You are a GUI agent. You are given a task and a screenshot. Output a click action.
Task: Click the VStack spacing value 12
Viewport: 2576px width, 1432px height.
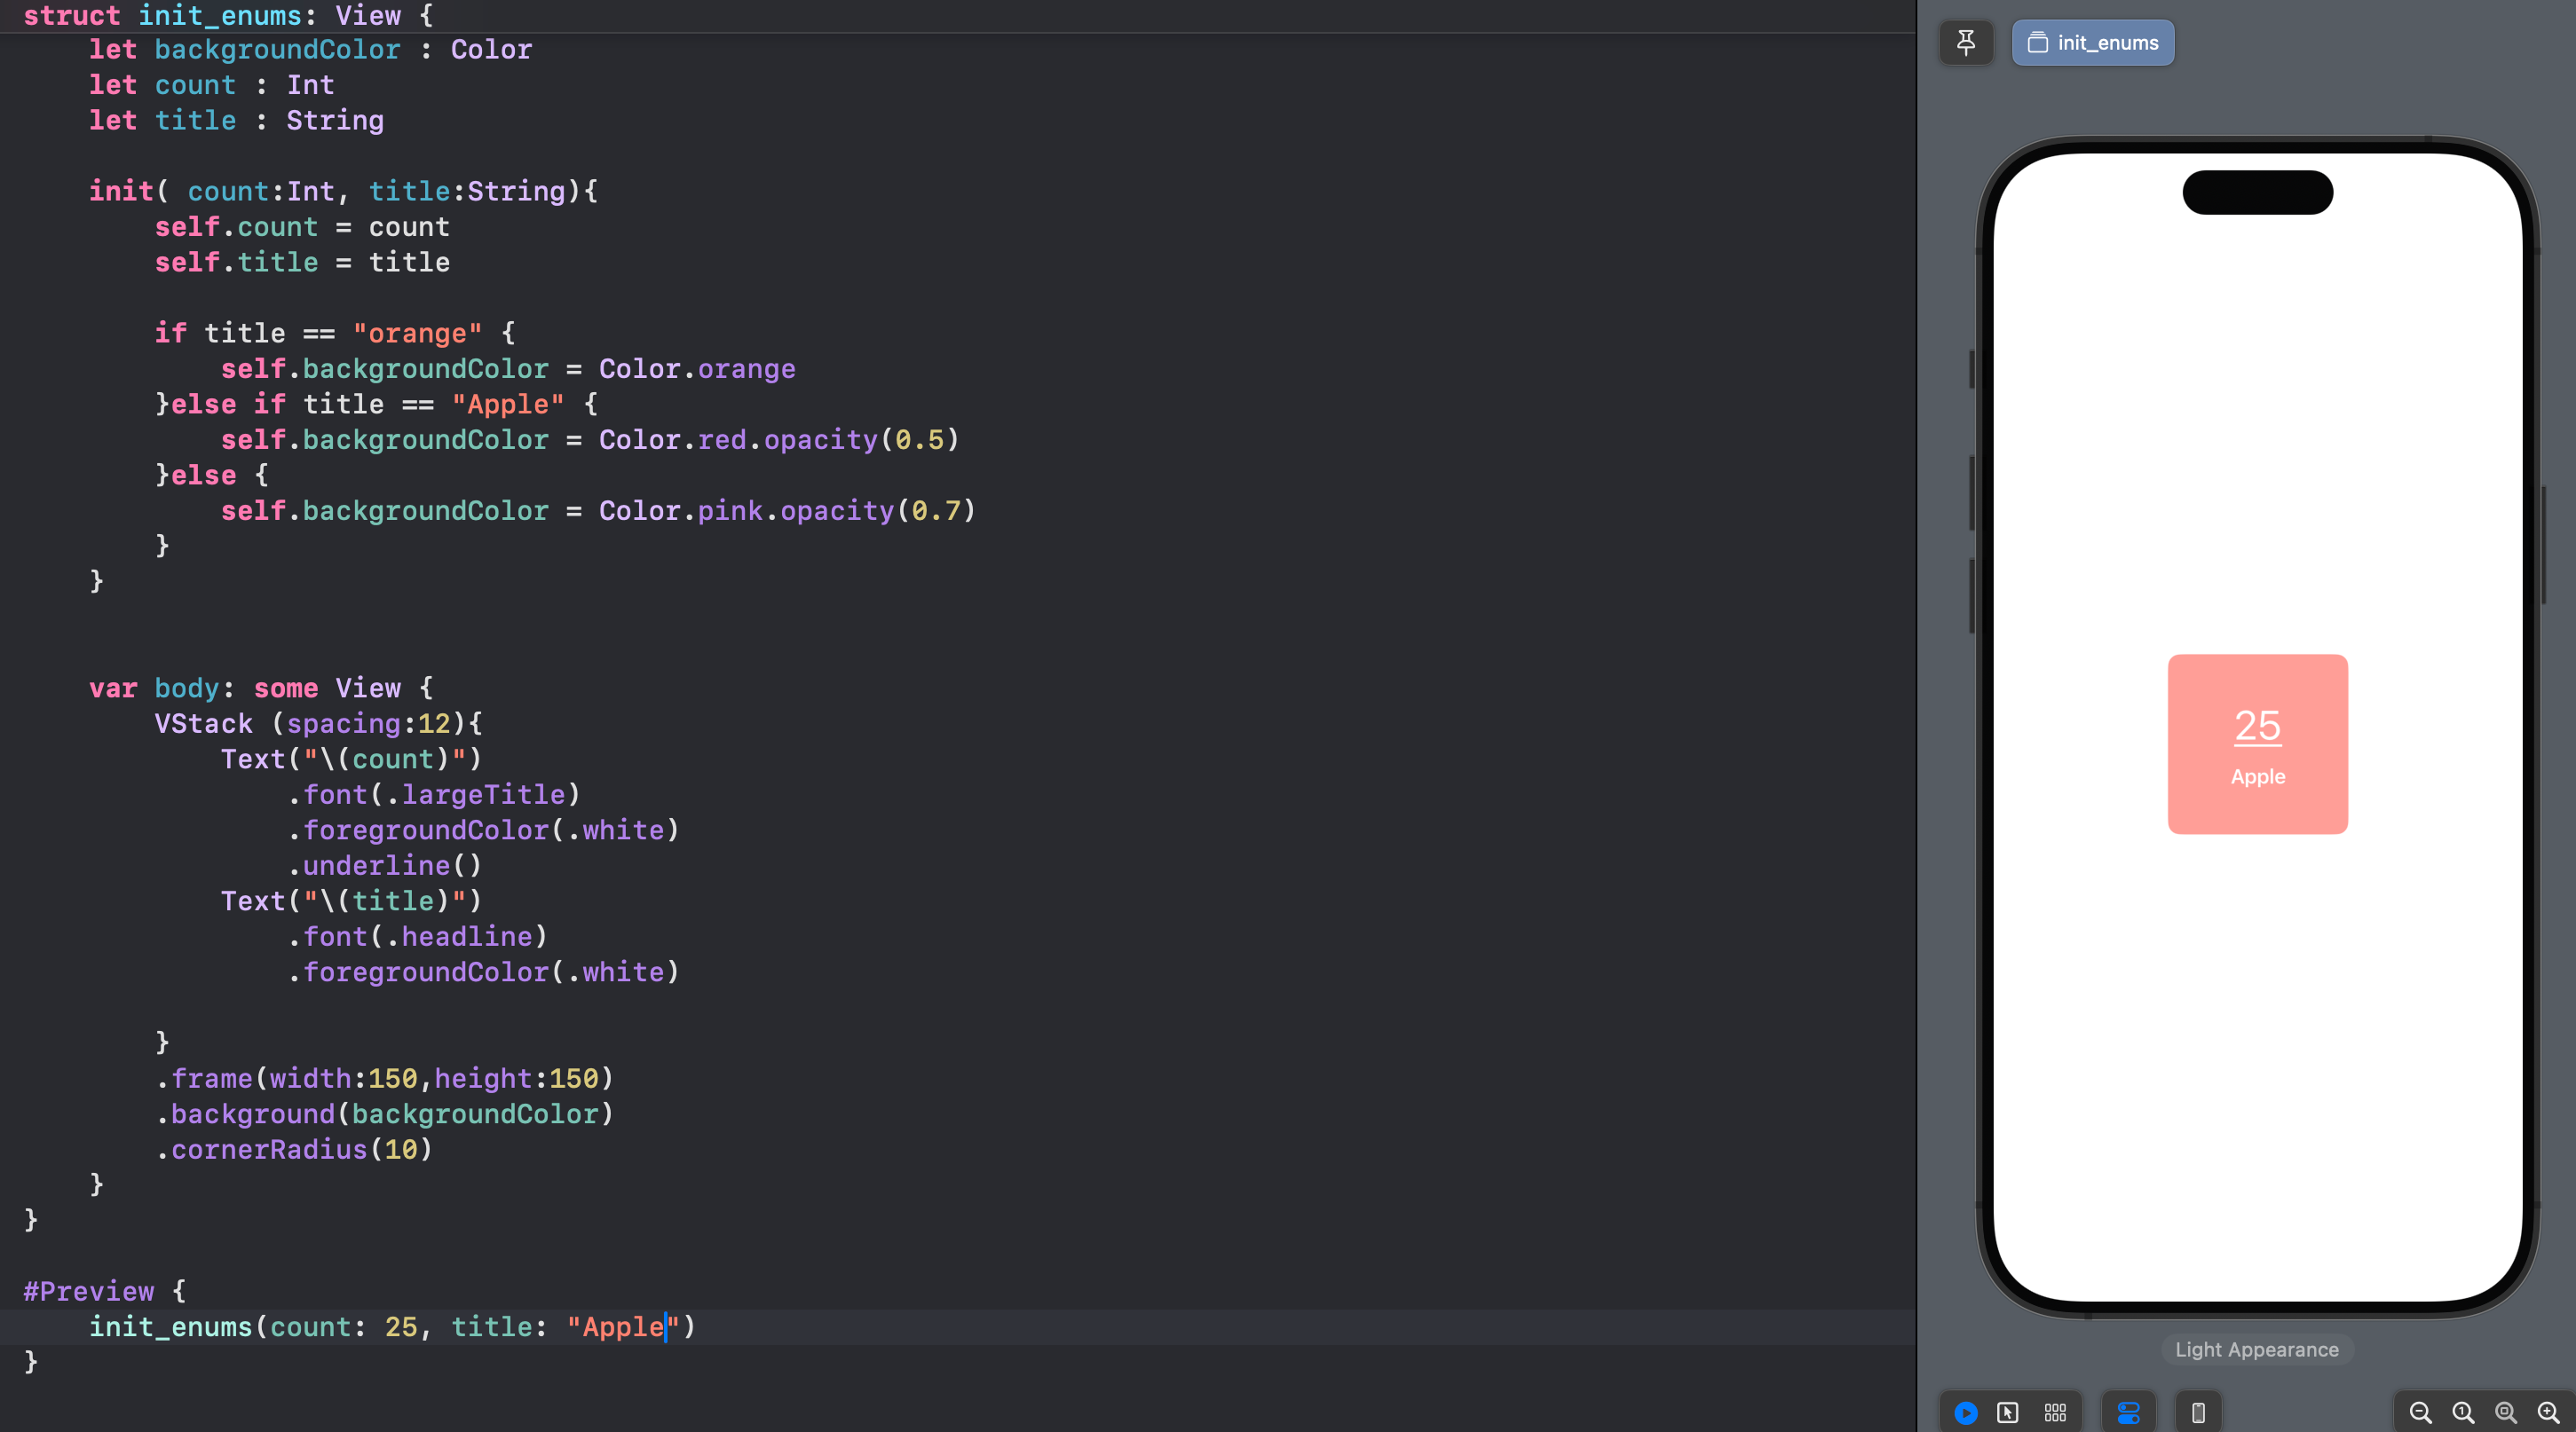(434, 723)
